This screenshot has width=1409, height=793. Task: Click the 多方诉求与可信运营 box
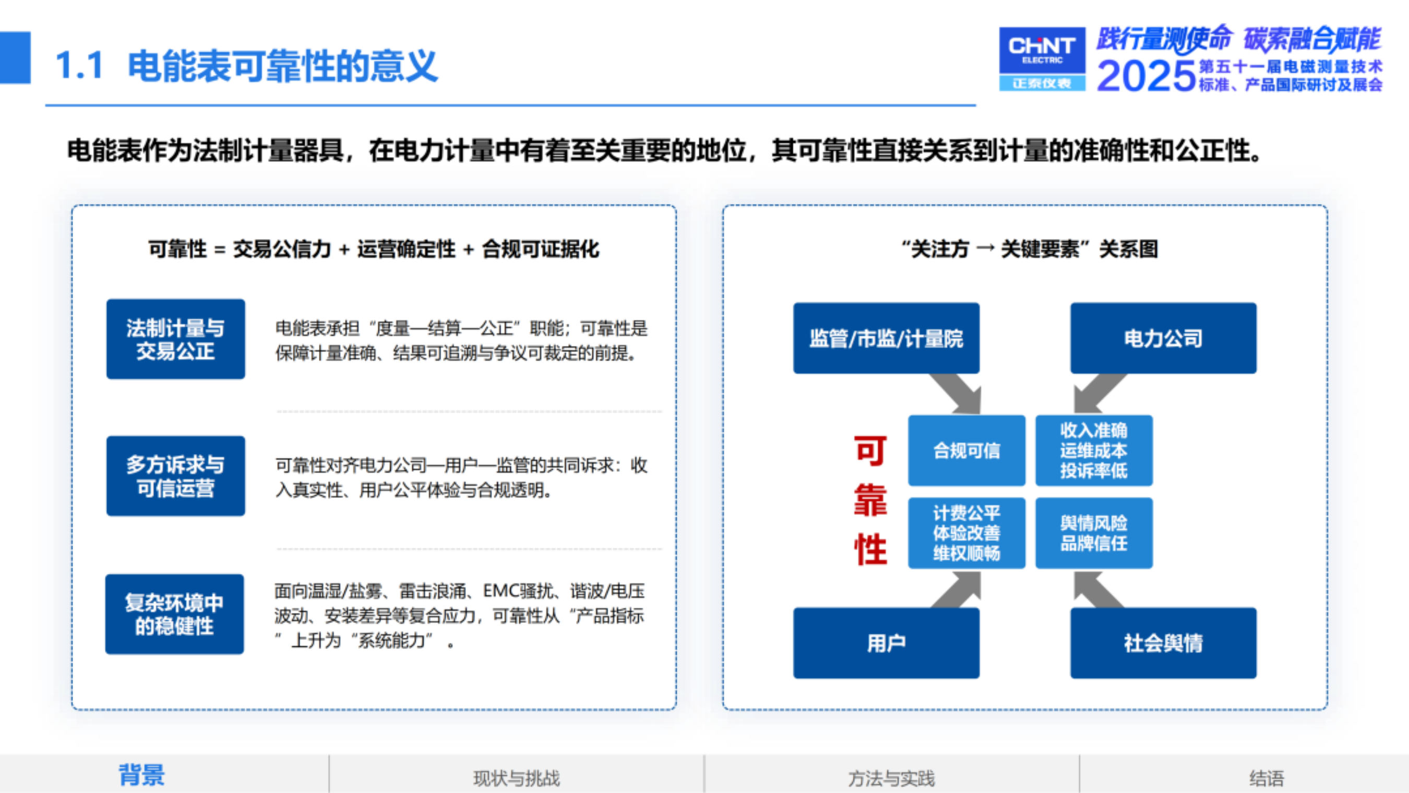click(x=175, y=476)
